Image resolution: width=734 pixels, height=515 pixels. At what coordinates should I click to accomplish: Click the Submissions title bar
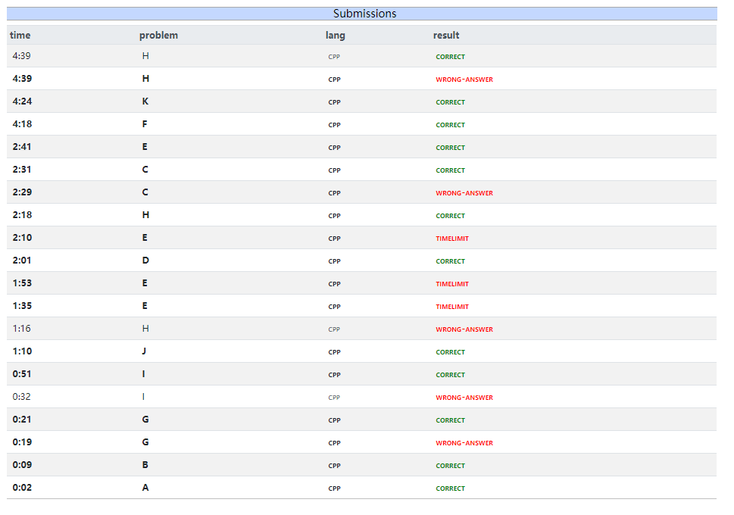(364, 14)
